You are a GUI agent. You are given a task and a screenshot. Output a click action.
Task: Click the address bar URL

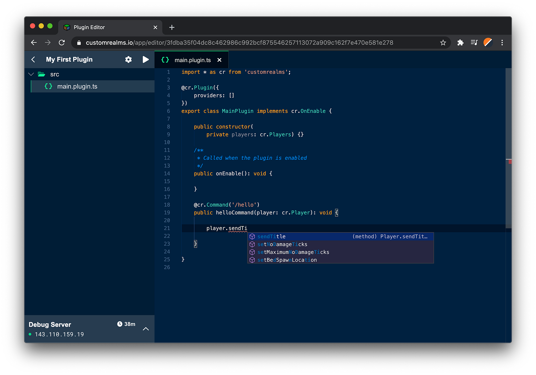pos(239,43)
